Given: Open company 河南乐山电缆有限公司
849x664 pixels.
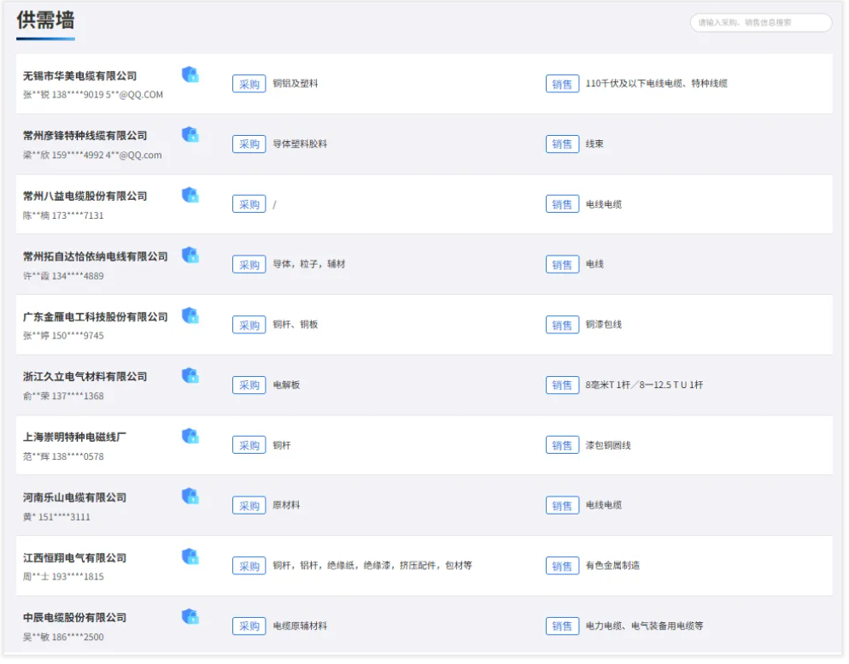Looking at the screenshot, I should point(74,498).
